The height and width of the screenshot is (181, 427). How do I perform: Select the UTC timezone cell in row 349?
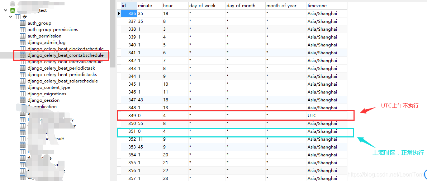pos(327,116)
